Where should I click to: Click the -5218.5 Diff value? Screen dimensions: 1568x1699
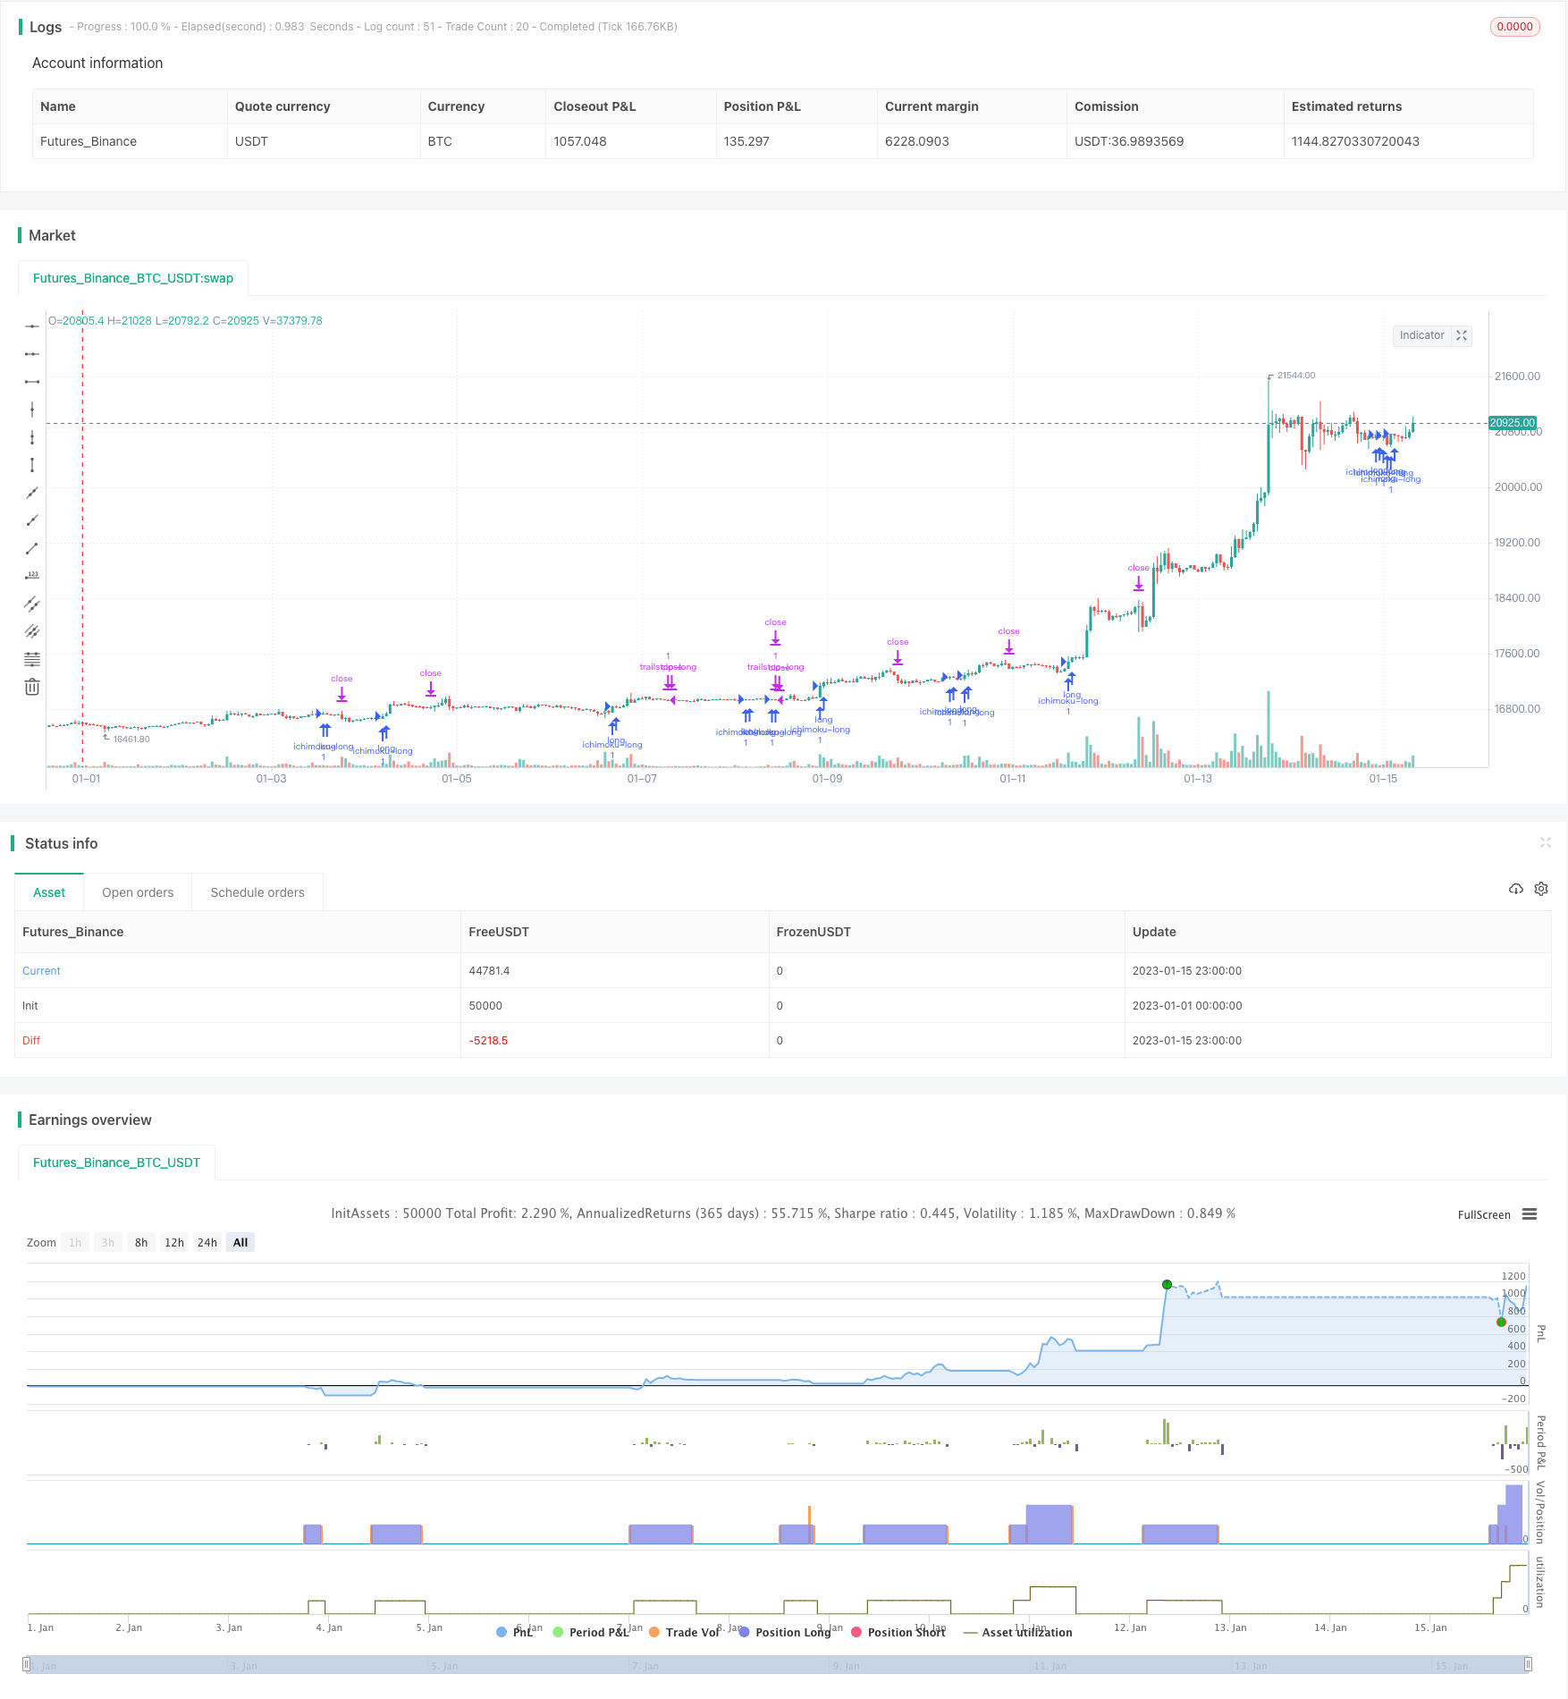click(x=488, y=1040)
